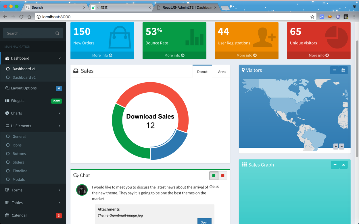Set chat status with green toggle button

click(x=214, y=176)
